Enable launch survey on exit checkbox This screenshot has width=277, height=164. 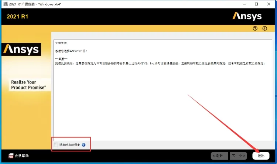point(56,145)
